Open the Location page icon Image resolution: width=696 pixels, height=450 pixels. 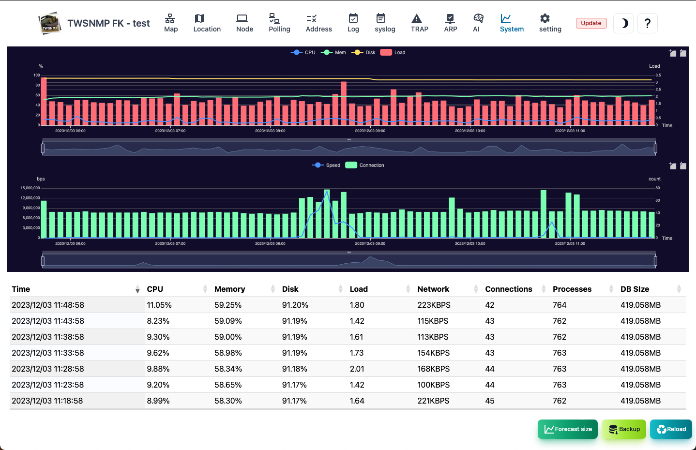(199, 18)
